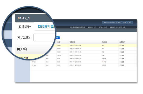
Task: Click the score 100.00 cell
Action: pyautogui.click(x=59, y=55)
